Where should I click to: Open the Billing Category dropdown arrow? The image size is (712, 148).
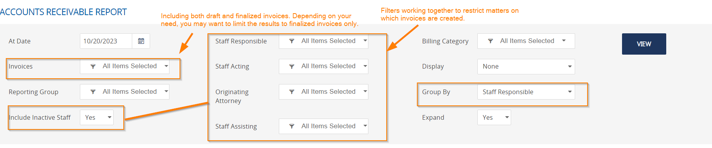coord(564,41)
